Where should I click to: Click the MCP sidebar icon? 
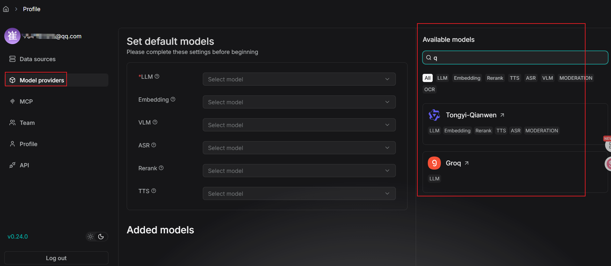[12, 101]
